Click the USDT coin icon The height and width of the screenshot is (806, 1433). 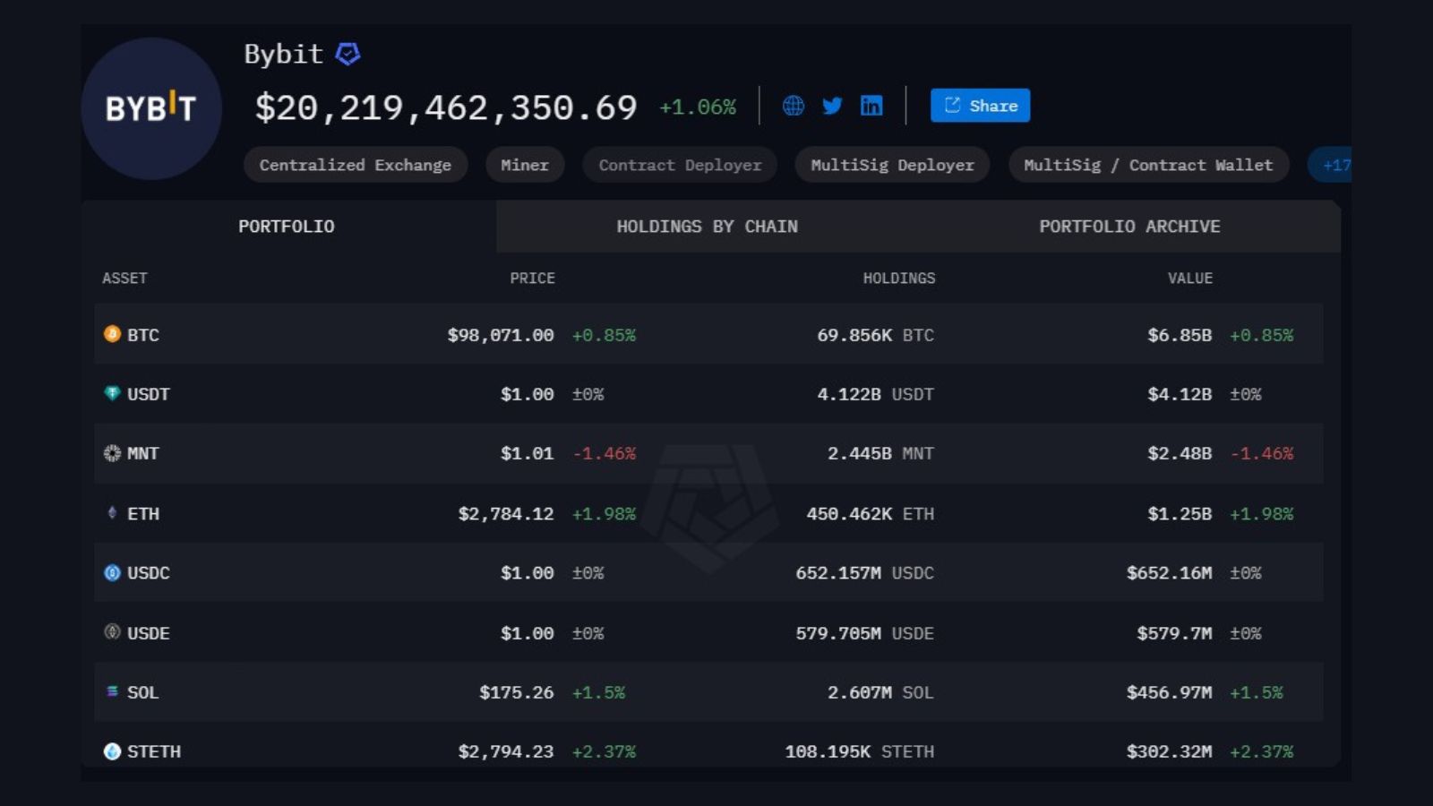(112, 393)
